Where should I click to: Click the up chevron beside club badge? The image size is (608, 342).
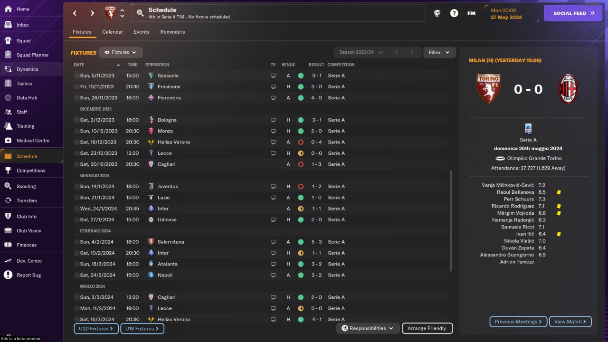122,10
